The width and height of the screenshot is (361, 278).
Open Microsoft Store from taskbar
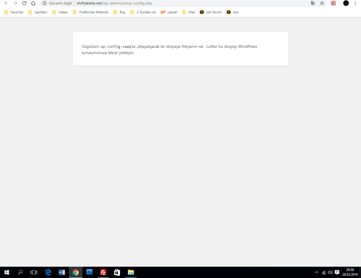click(x=117, y=272)
